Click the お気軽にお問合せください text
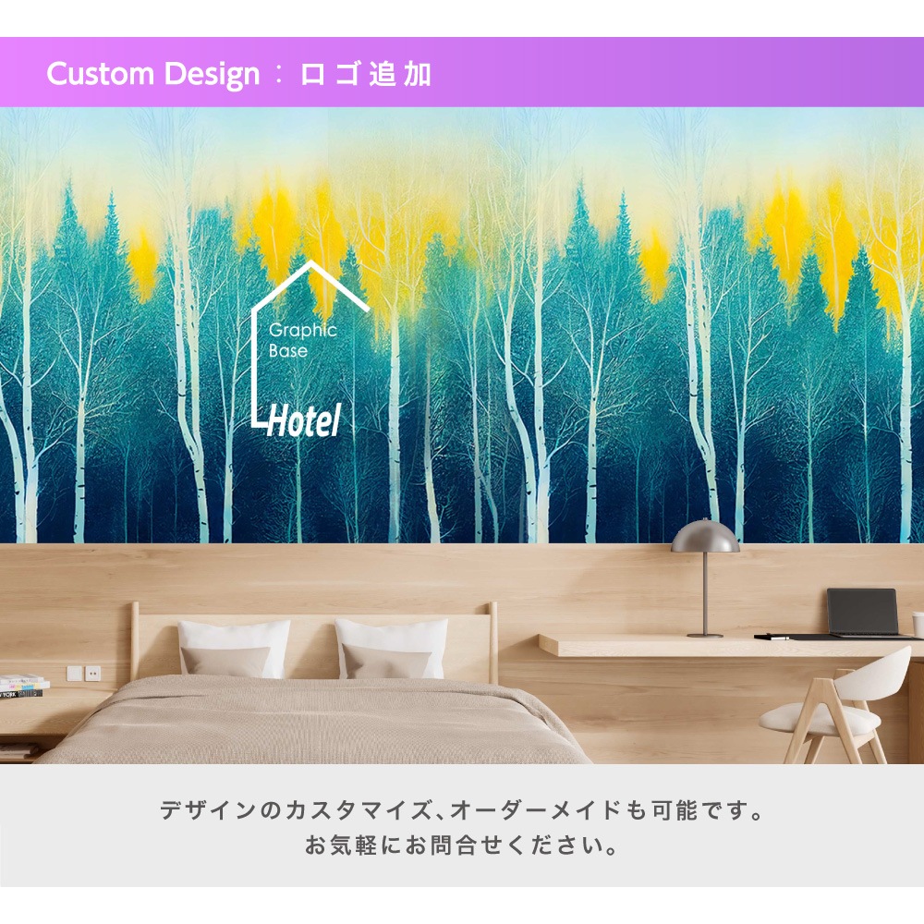 (462, 845)
